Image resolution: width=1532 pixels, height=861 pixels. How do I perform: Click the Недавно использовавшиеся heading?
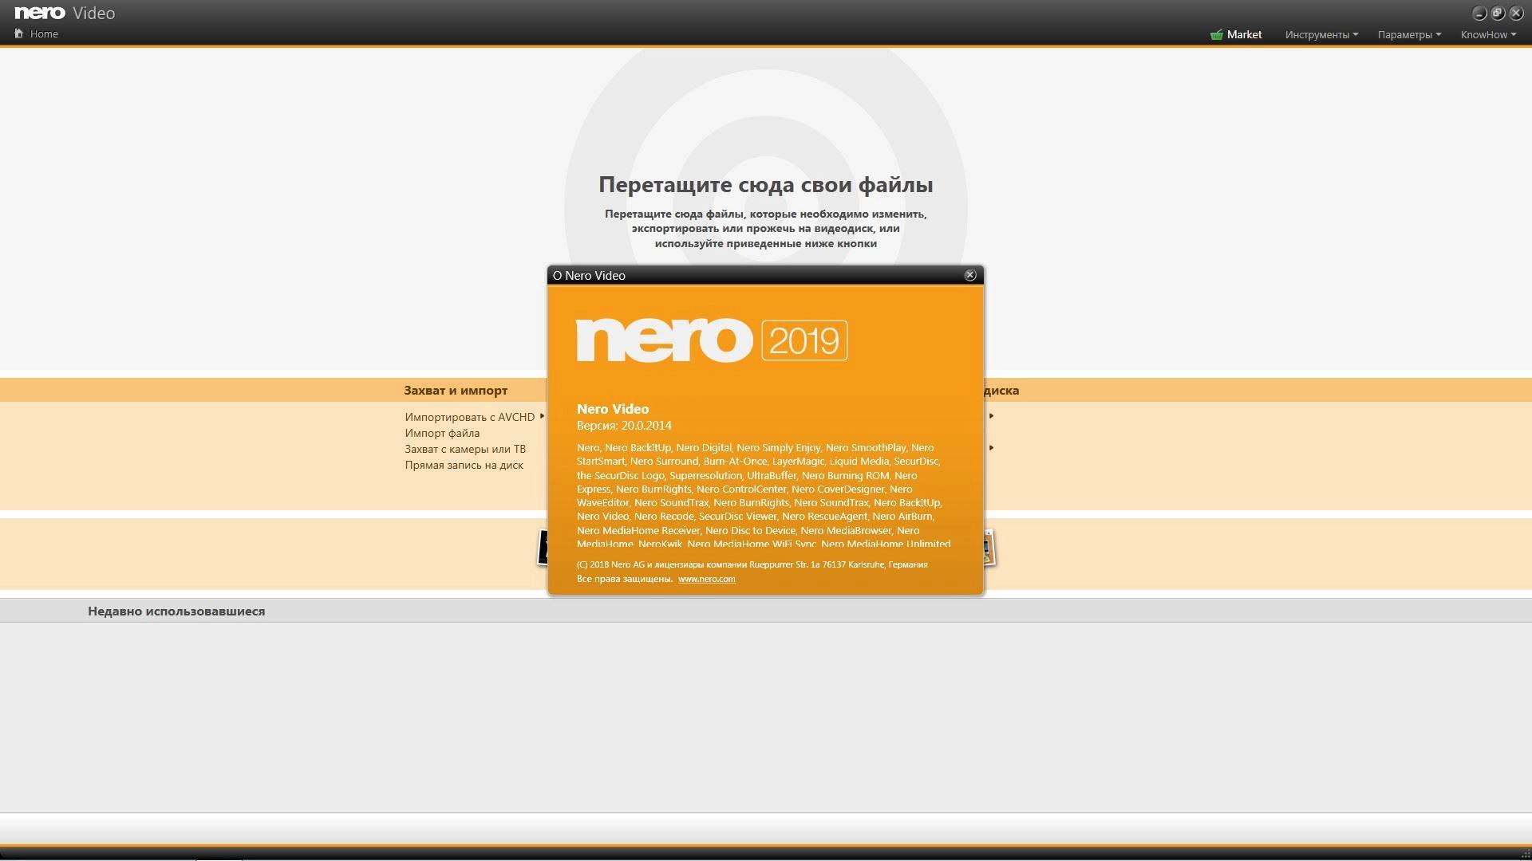(x=176, y=611)
